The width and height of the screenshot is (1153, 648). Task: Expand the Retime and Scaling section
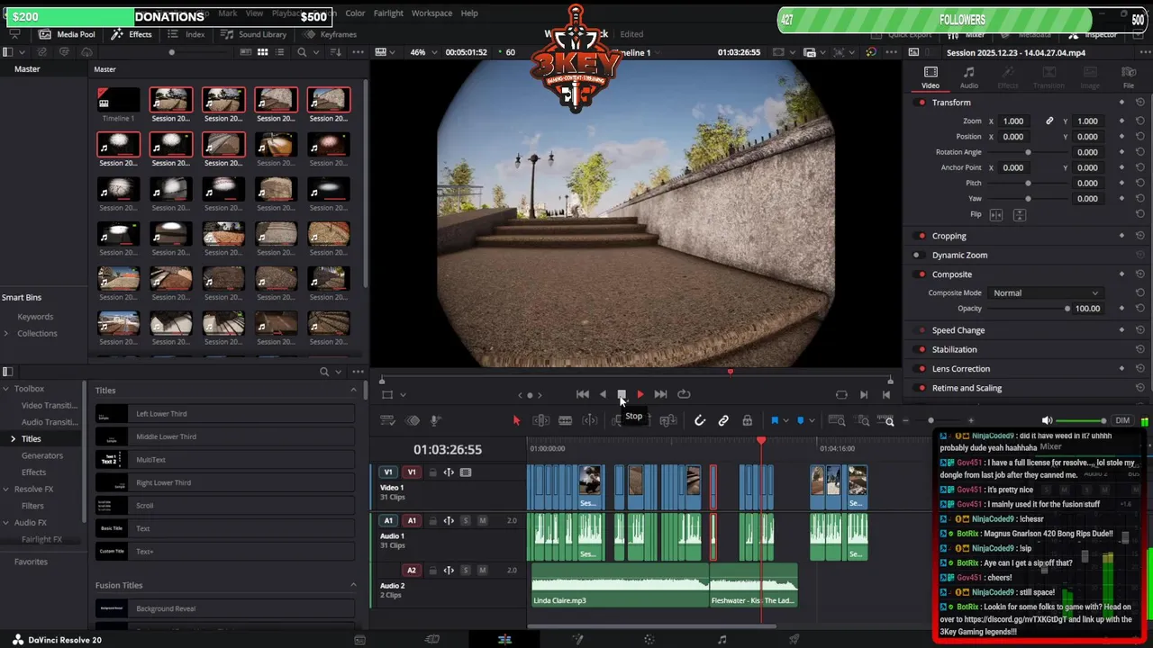click(x=967, y=388)
